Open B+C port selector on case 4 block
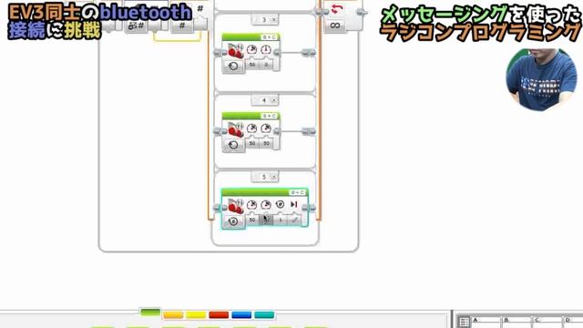Viewport: 583px width, 328px height. pyautogui.click(x=270, y=116)
